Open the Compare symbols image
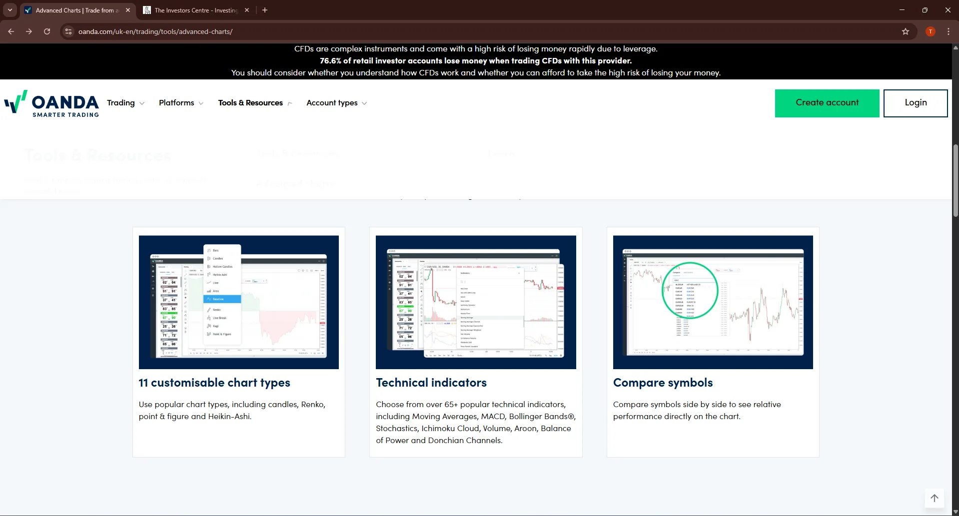 click(x=713, y=302)
